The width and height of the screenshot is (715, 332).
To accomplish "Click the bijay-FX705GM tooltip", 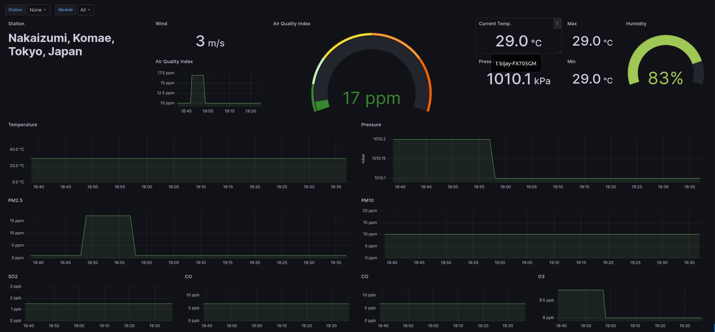I will click(516, 64).
